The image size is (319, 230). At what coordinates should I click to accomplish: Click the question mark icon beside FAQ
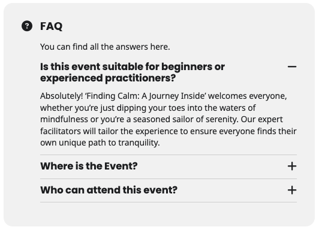(27, 26)
